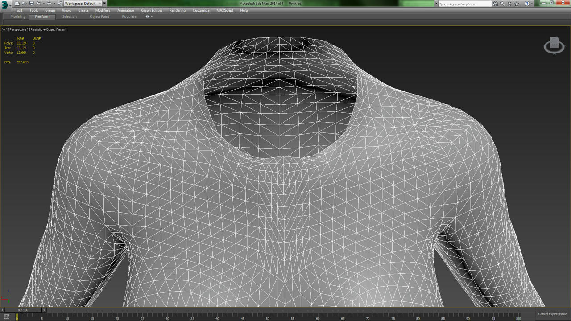The width and height of the screenshot is (571, 321).
Task: Expand the Undo history dropdown arrow
Action: 44,4
